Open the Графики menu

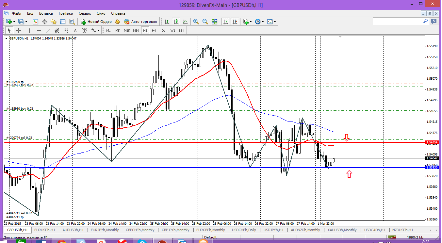66,13
